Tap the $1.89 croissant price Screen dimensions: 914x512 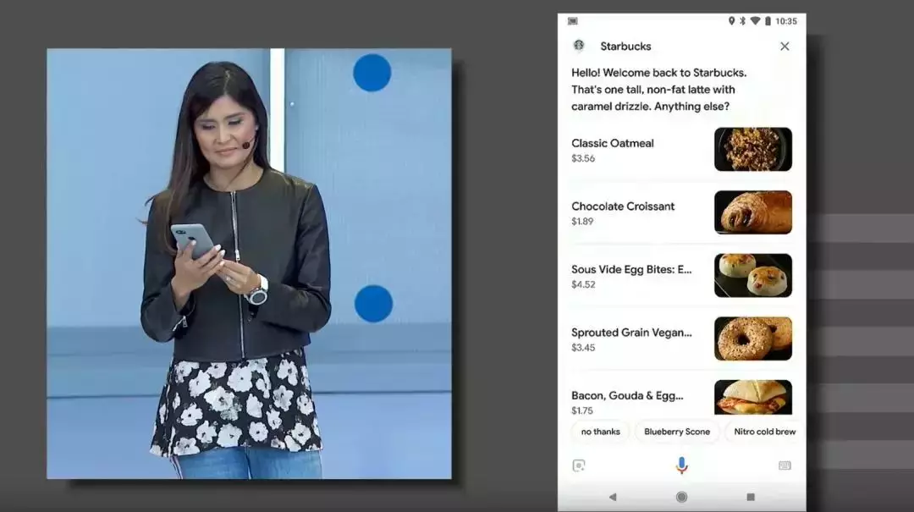pos(582,222)
